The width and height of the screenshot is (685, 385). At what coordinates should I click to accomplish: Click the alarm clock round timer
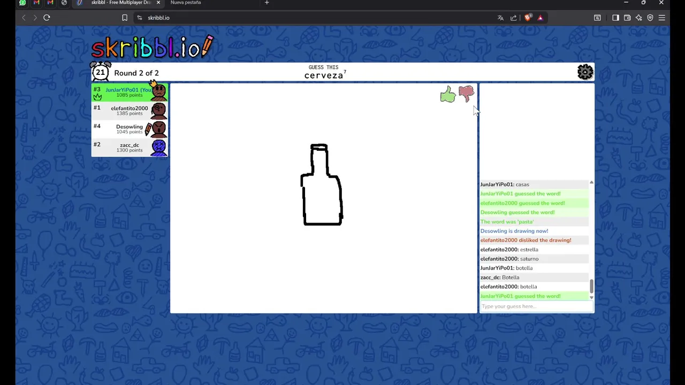(x=101, y=72)
